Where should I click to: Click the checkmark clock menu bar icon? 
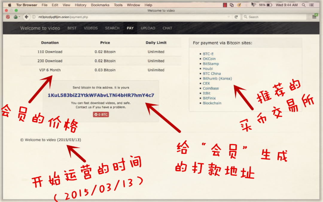(x=239, y=5)
